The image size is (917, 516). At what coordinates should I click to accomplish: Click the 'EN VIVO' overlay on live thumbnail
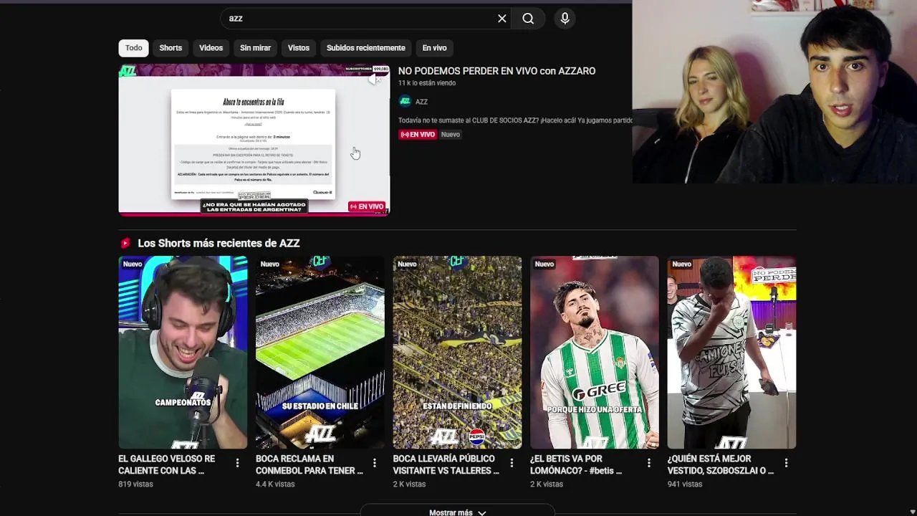(x=367, y=206)
